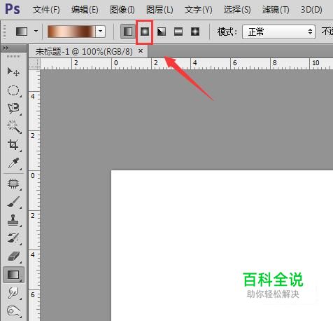This screenshot has width=333, height=321.
Task: Select the Gradient tool in toolbox
Action: tap(13, 275)
